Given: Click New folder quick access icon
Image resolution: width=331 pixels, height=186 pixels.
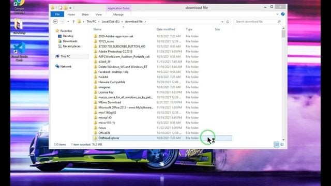Looking at the screenshot, I should [x=66, y=8].
